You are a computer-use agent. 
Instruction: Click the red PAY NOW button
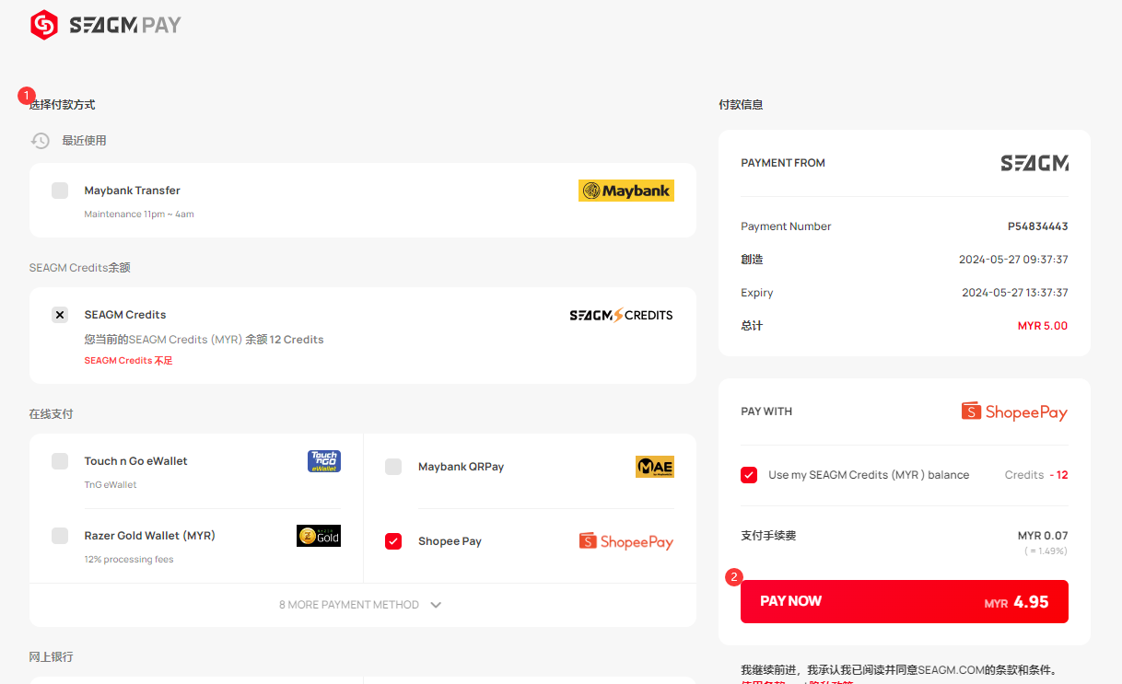pyautogui.click(x=905, y=601)
